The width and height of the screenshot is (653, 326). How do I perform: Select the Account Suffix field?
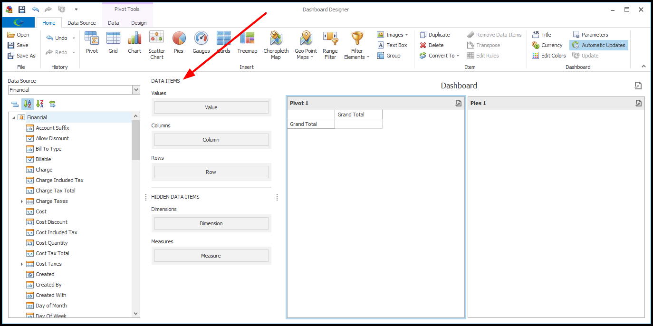[52, 128]
